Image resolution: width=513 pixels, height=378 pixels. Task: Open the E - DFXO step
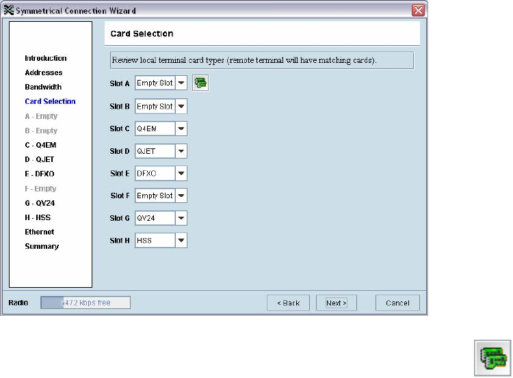(40, 174)
